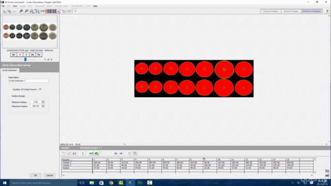The width and height of the screenshot is (331, 186).
Task: Open the Windows Store taskbar icon
Action: (101, 182)
